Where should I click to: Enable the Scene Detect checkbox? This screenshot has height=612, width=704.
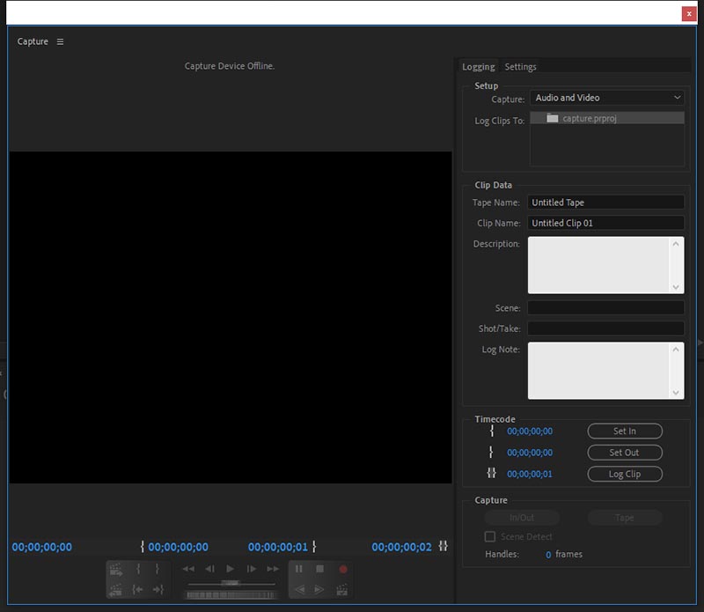click(490, 536)
